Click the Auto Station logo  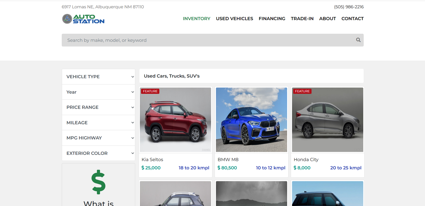point(83,19)
